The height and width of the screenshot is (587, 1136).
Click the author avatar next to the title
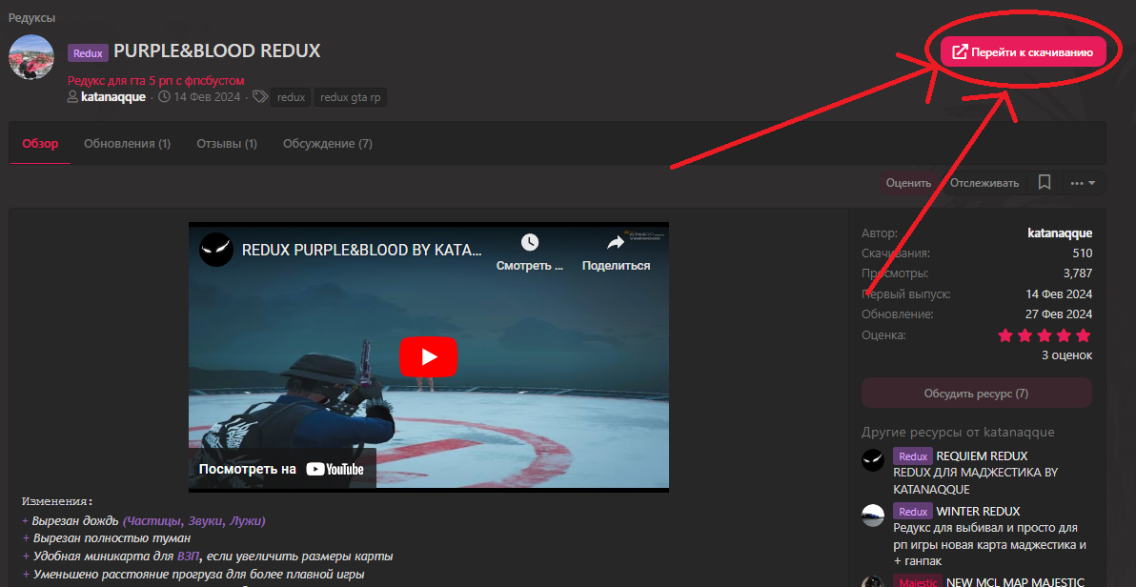[x=31, y=57]
